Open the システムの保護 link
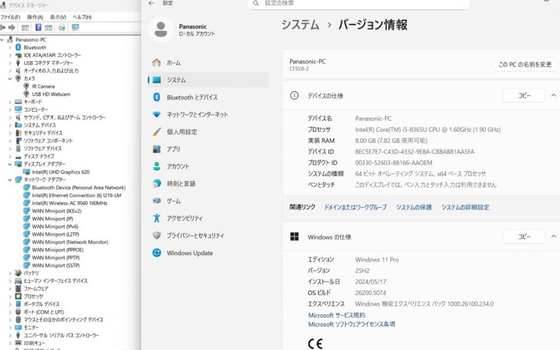Screen dimensions: 560x350 [414, 207]
